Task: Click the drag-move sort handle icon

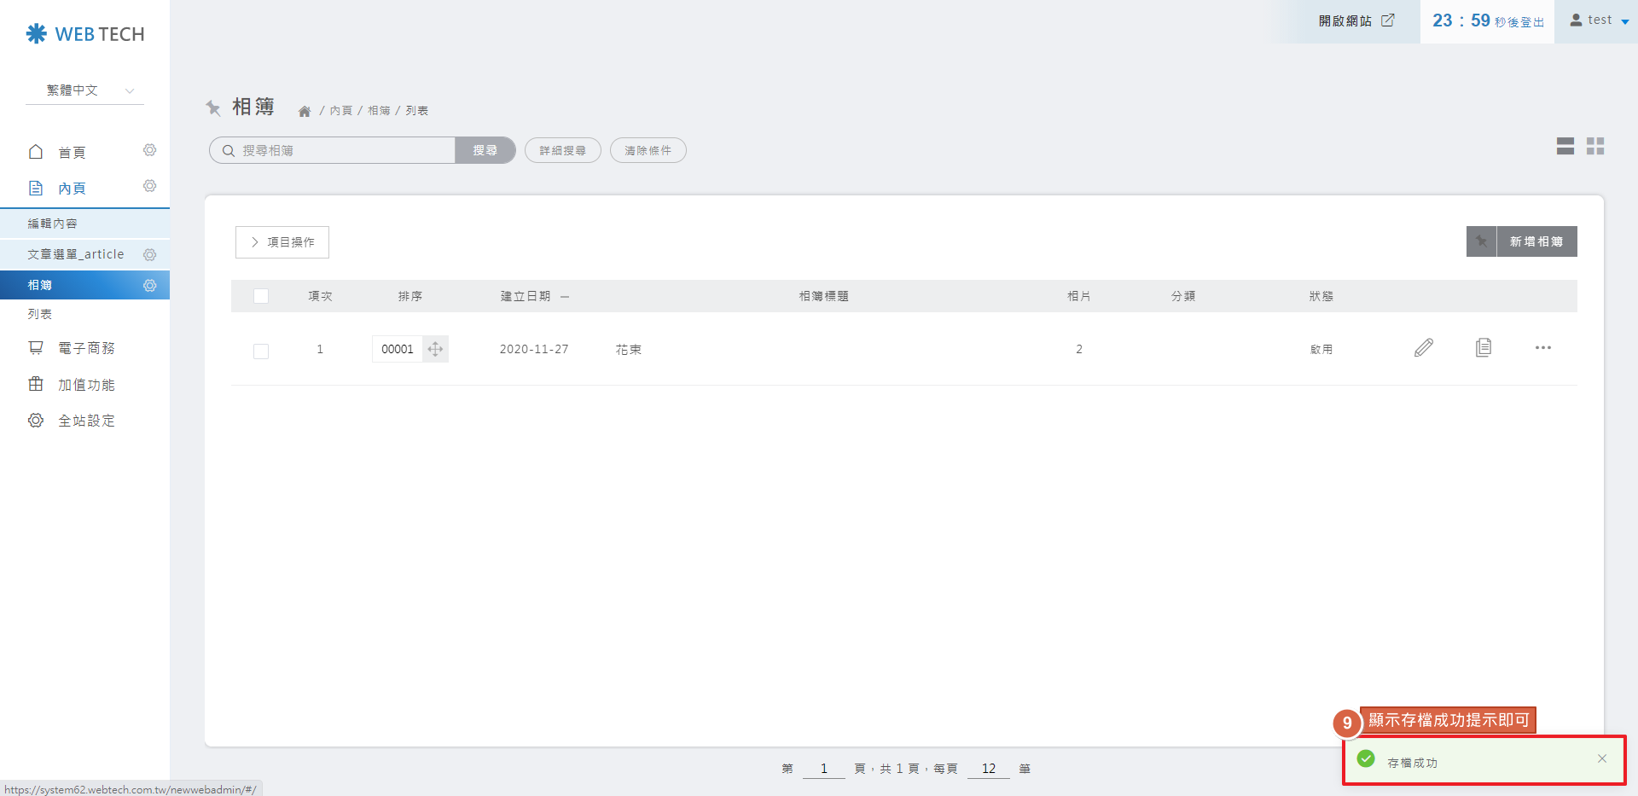Action: coord(435,349)
